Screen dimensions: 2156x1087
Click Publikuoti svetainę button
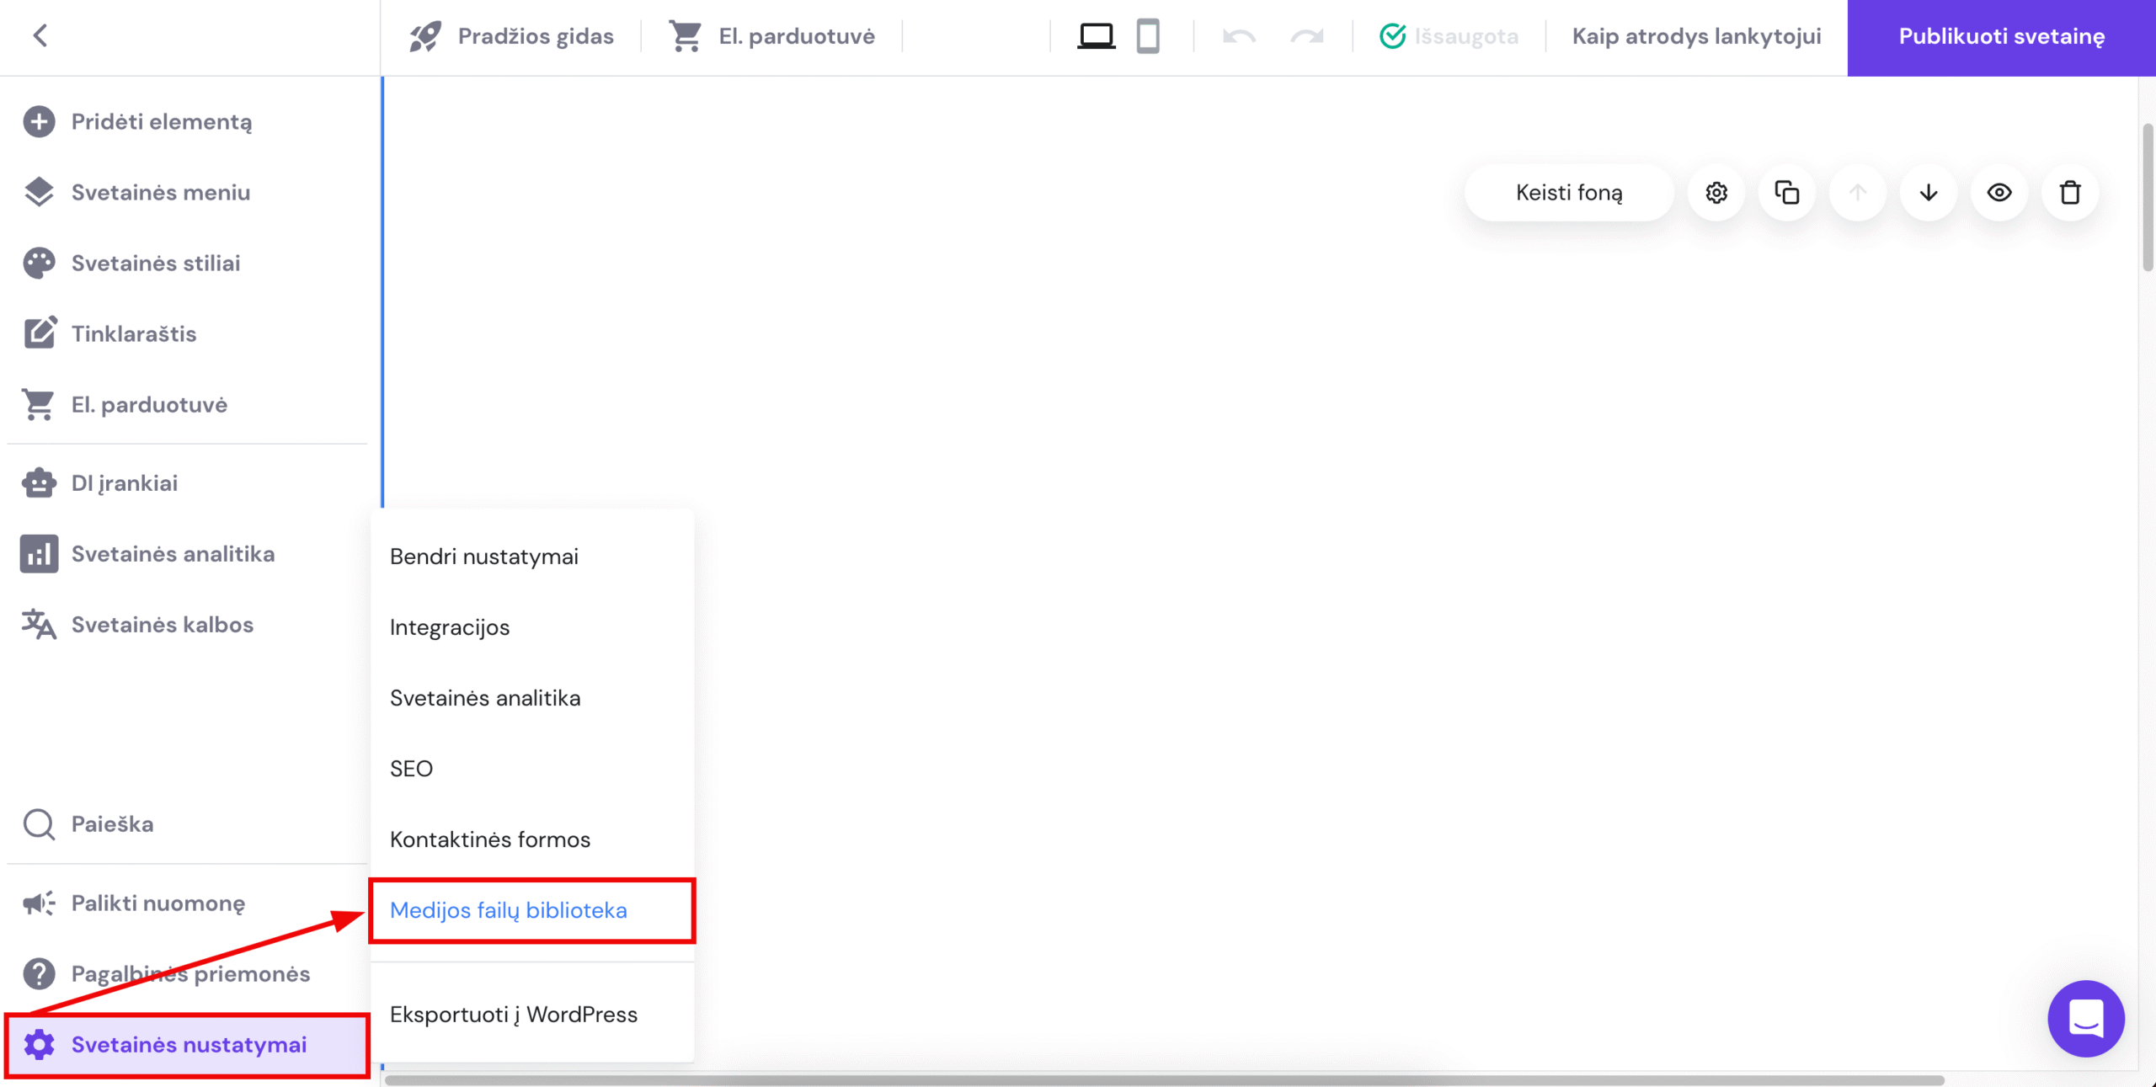[2001, 36]
